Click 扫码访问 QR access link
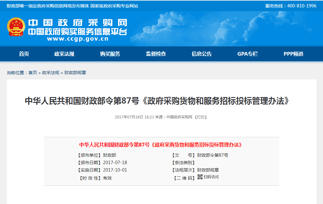 (211, 177)
